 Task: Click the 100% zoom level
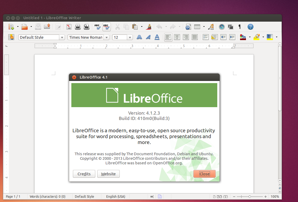tap(275, 196)
